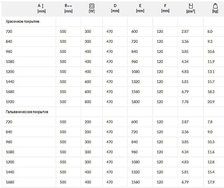224x188 pixels.
Task: Click the E value 1800
Action: [x=135, y=102]
